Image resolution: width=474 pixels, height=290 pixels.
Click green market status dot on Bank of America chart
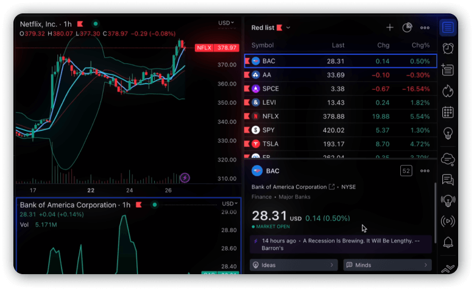(x=155, y=205)
